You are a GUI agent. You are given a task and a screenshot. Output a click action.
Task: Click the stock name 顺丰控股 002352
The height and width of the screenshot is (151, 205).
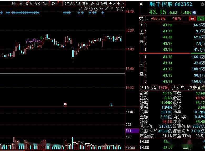pos(171,4)
